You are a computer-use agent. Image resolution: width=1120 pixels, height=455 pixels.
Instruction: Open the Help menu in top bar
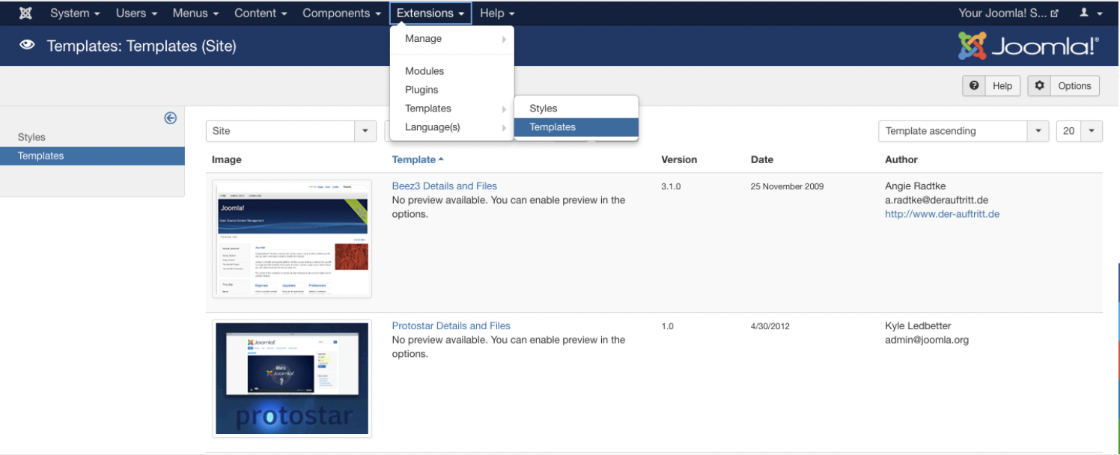pos(497,13)
